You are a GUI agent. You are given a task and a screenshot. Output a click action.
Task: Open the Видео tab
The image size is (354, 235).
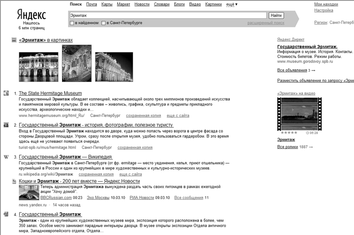(x=195, y=4)
